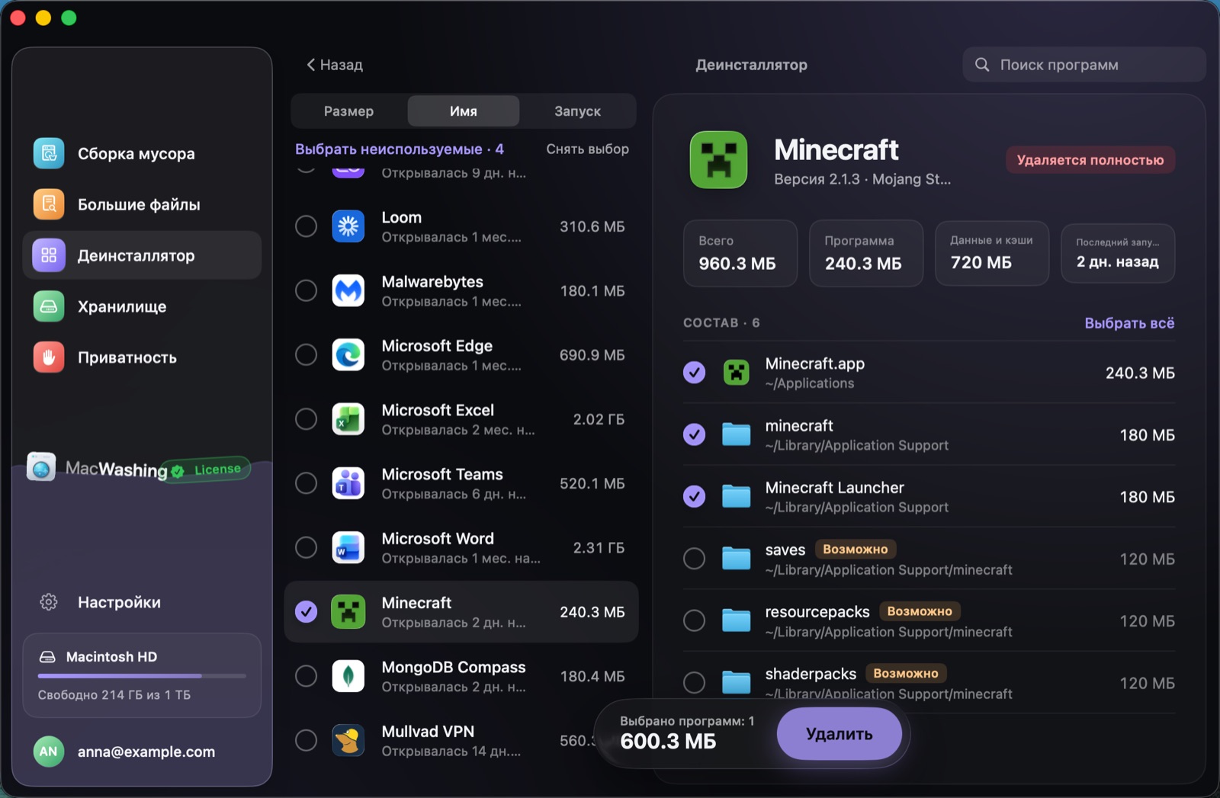Click the Mullvad VPN app icon

348,740
